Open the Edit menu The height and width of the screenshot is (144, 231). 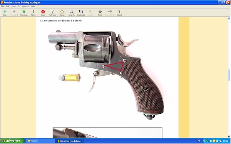tap(8, 7)
